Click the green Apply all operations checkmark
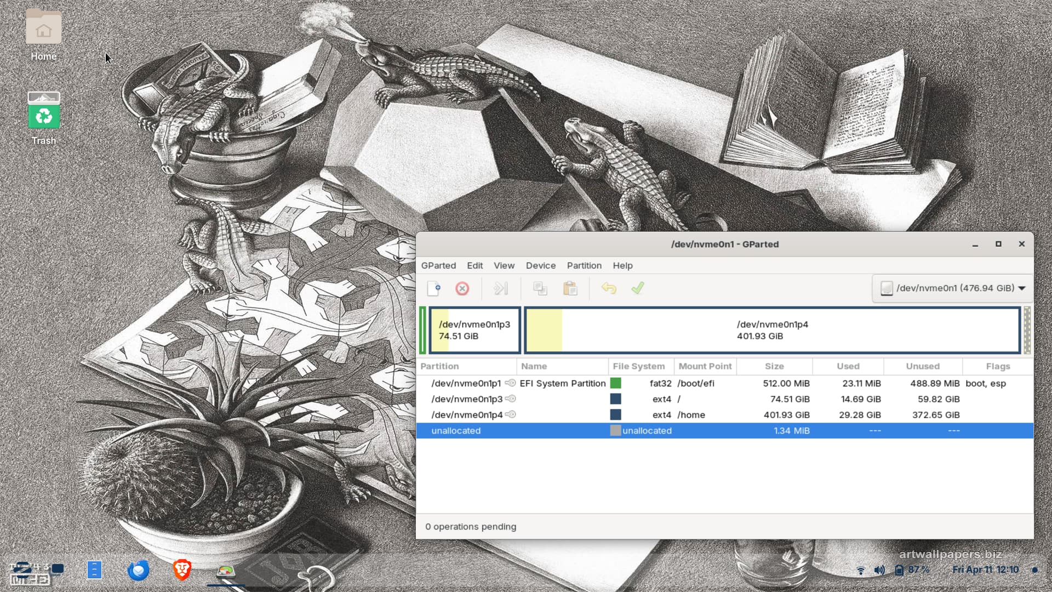This screenshot has width=1052, height=592. click(x=638, y=288)
